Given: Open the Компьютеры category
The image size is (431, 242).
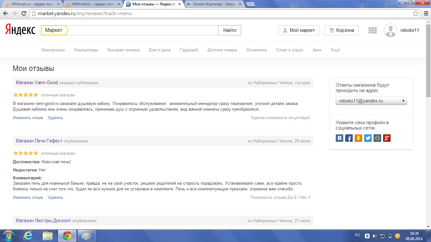Looking at the screenshot, I should tap(86, 50).
